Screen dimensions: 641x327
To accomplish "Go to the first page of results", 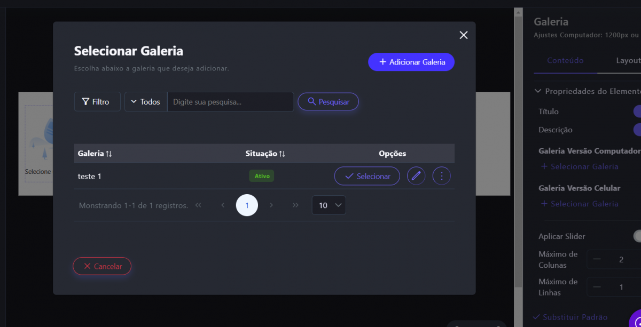I will click(x=198, y=205).
